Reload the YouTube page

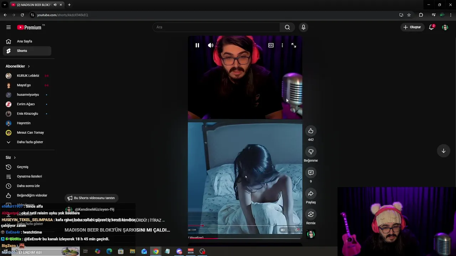[x=22, y=15]
